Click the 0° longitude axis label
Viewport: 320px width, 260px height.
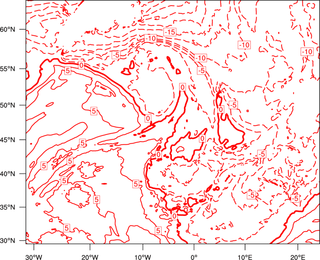tap(194, 257)
